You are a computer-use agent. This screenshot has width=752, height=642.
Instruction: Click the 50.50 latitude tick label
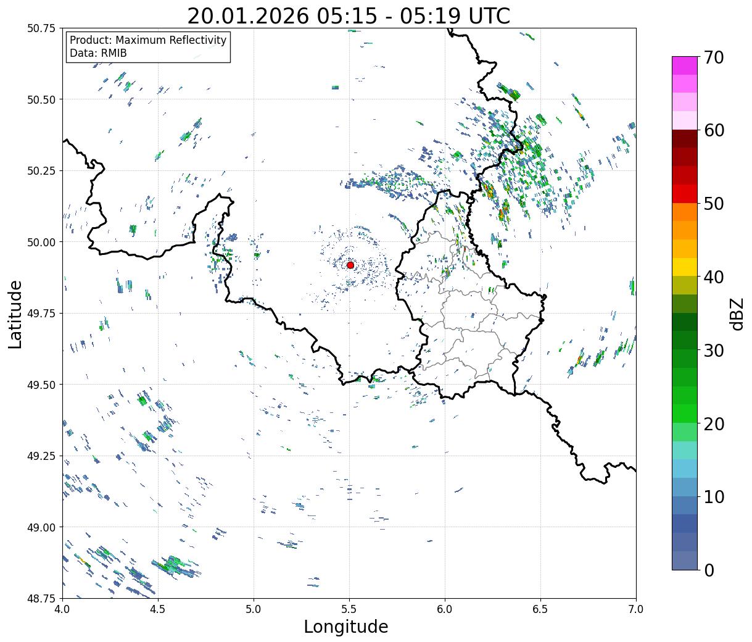(x=41, y=99)
